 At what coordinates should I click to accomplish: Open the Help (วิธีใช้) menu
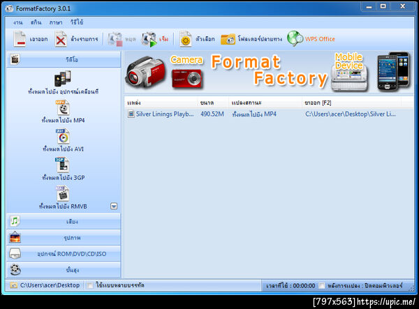coord(77,22)
